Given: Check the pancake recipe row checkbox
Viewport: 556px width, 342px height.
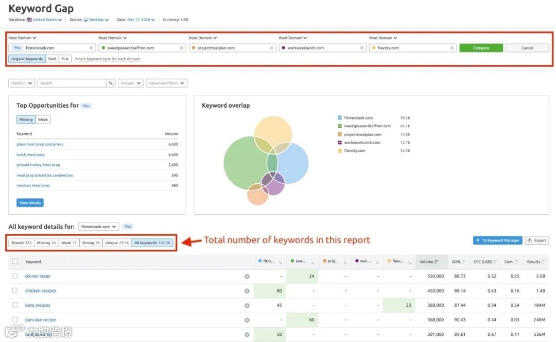Looking at the screenshot, I should tap(15, 320).
